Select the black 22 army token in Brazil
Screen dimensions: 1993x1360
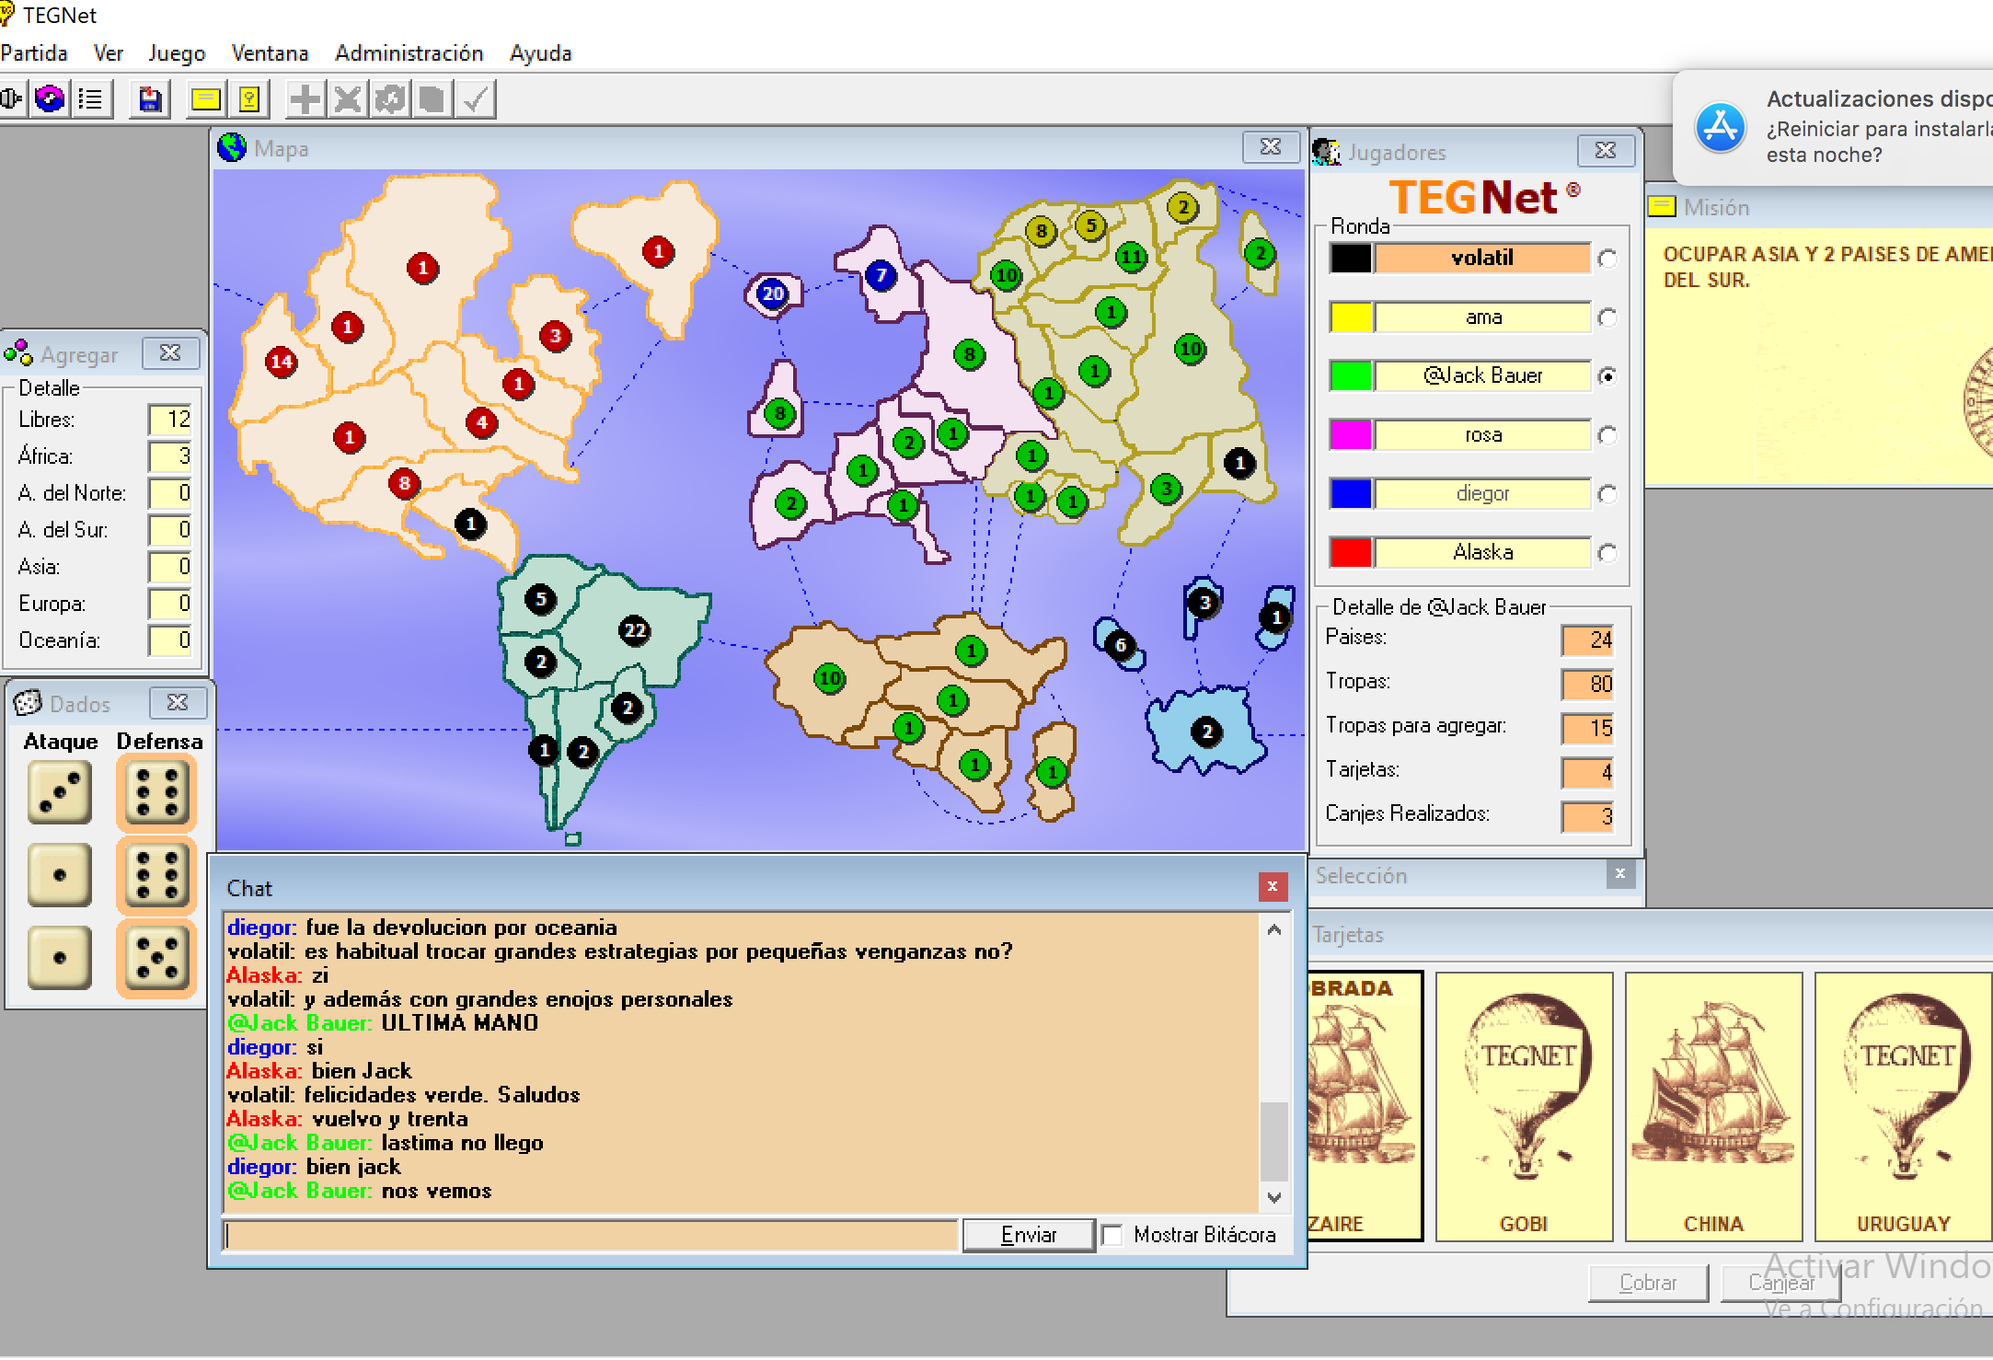click(635, 630)
